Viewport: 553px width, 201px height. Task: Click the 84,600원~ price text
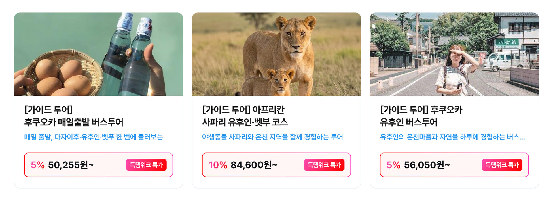pos(254,165)
